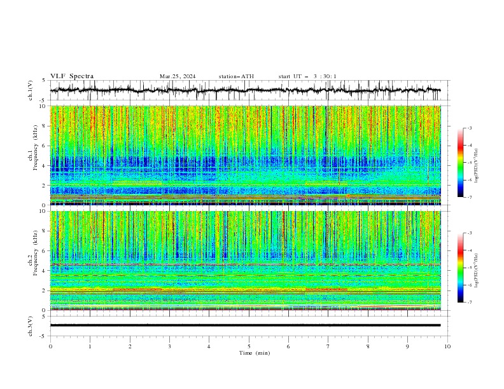
Task: Select the date text "Mar.25, 2024"
Action: [x=178, y=76]
